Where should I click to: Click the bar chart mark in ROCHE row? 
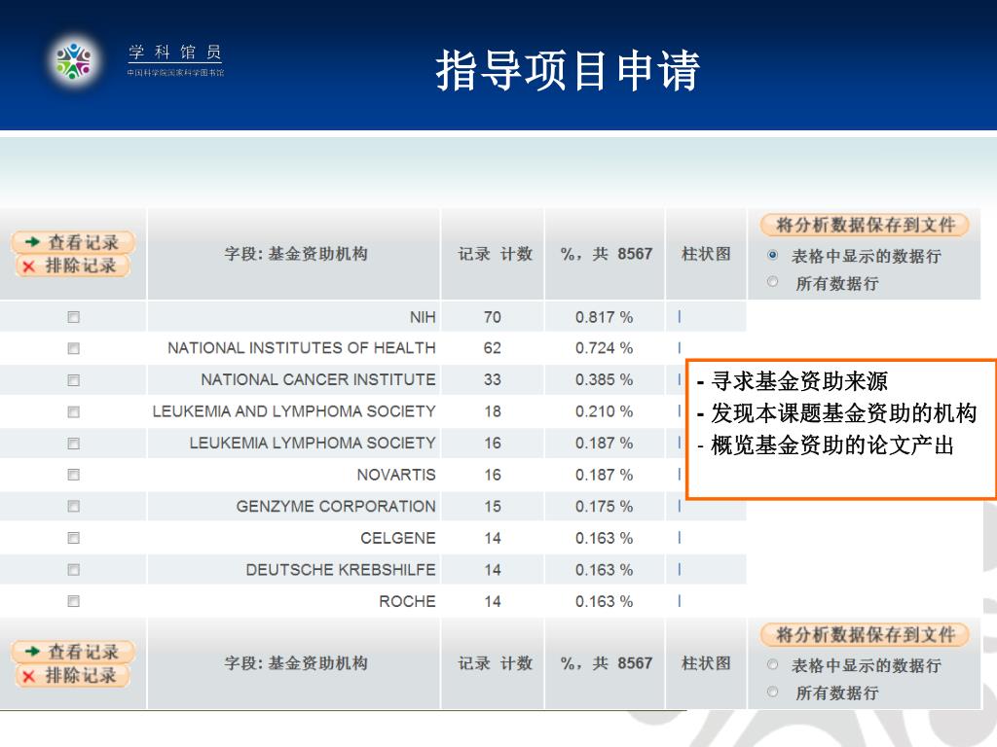[679, 600]
